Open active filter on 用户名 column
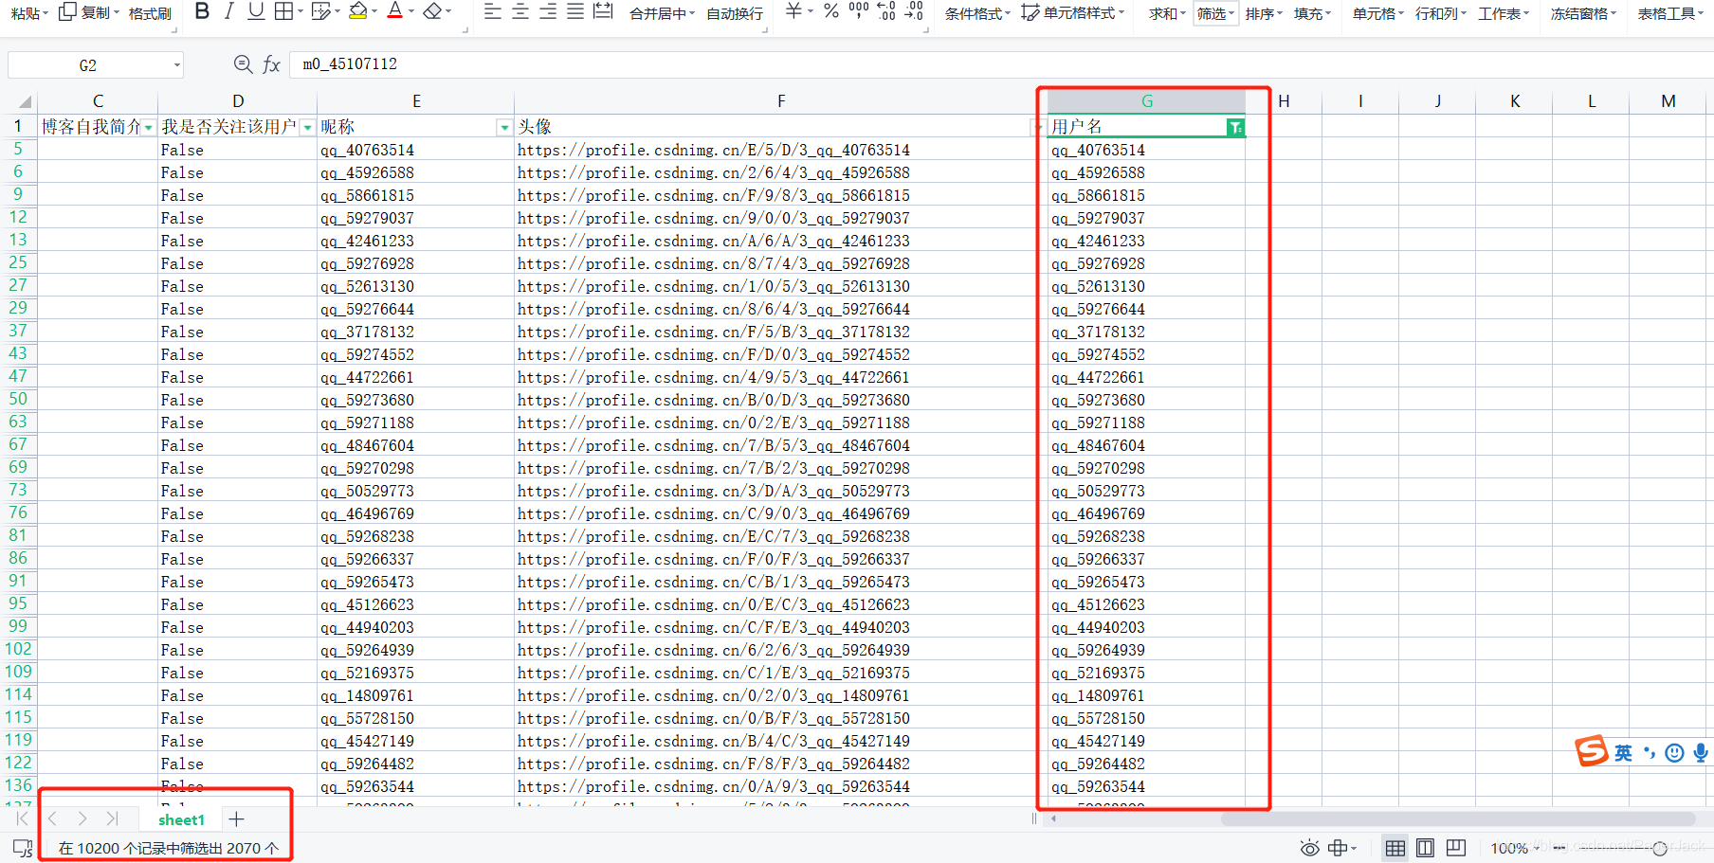The height and width of the screenshot is (863, 1714). pos(1234,128)
